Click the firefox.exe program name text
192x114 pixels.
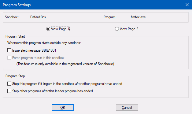[138, 17]
